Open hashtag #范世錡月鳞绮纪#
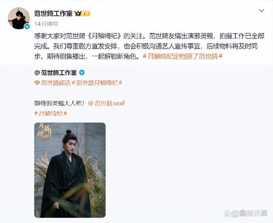 97,83
